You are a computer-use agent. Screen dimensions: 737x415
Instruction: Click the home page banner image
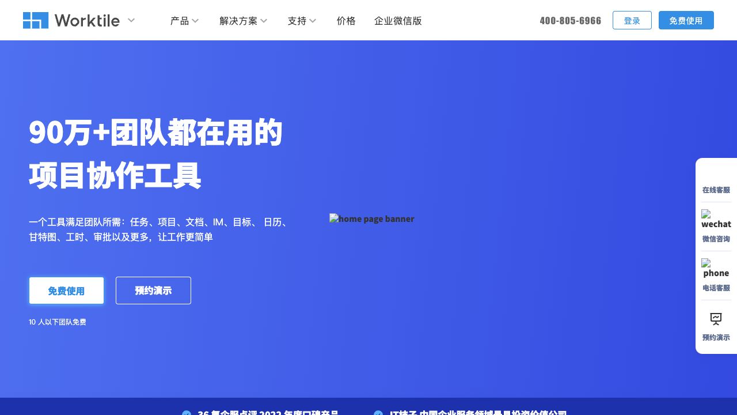tap(371, 219)
